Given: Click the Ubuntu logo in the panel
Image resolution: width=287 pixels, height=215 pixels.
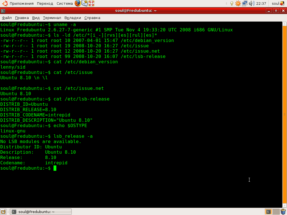Looking at the screenshot, I should pos(5,3).
